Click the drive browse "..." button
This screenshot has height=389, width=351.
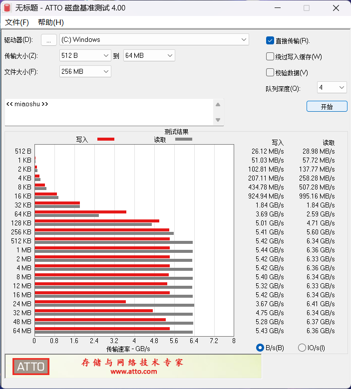(x=49, y=40)
